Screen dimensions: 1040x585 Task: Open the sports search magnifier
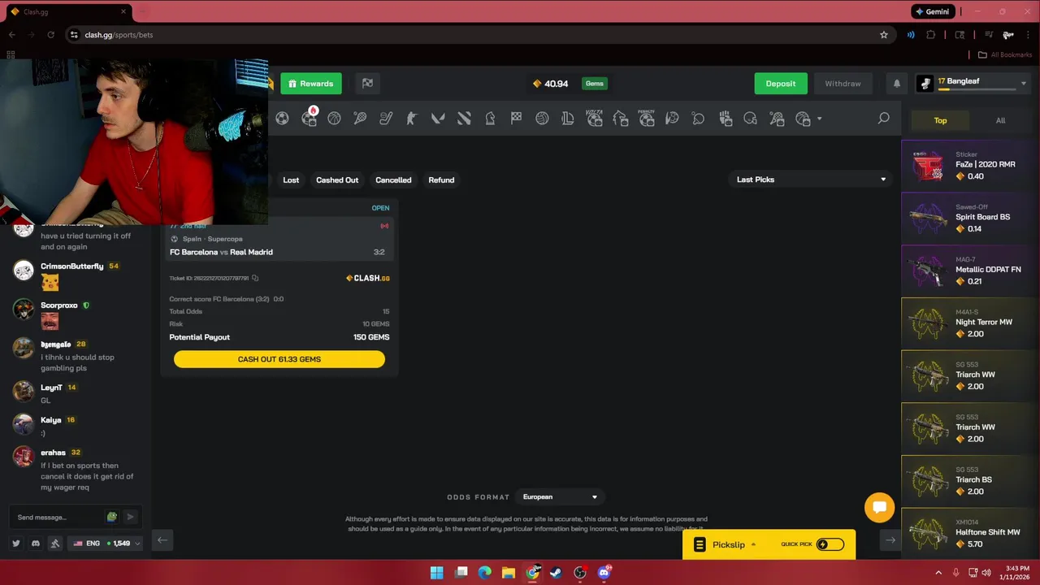tap(884, 119)
